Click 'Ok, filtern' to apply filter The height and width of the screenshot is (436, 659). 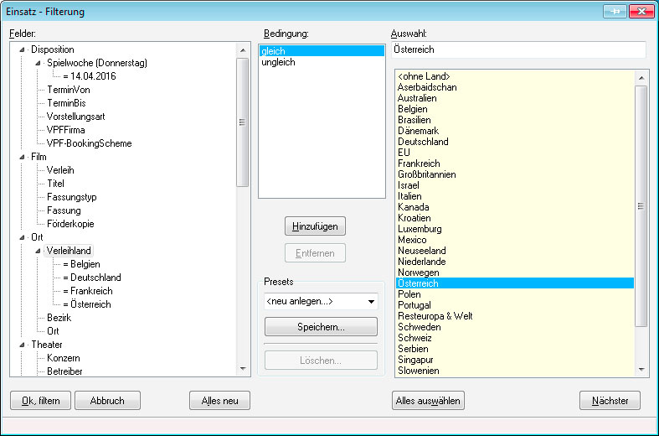pos(40,401)
